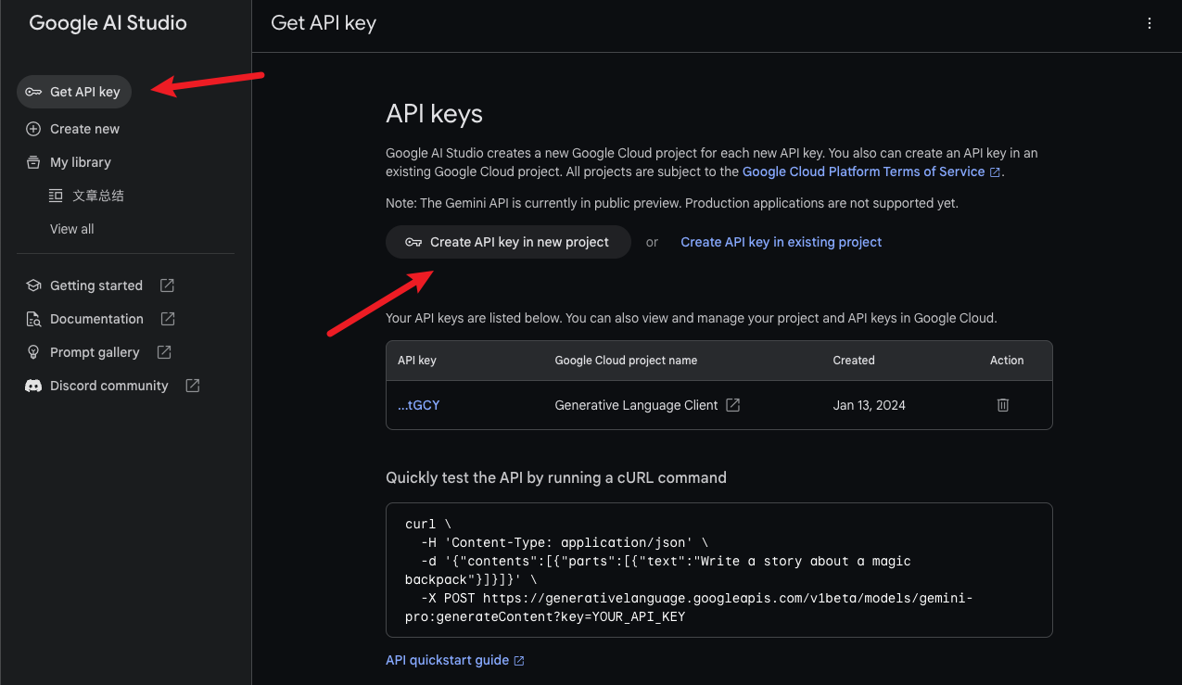The image size is (1182, 685).
Task: Click the graduation cap Getting started icon
Action: coord(33,285)
